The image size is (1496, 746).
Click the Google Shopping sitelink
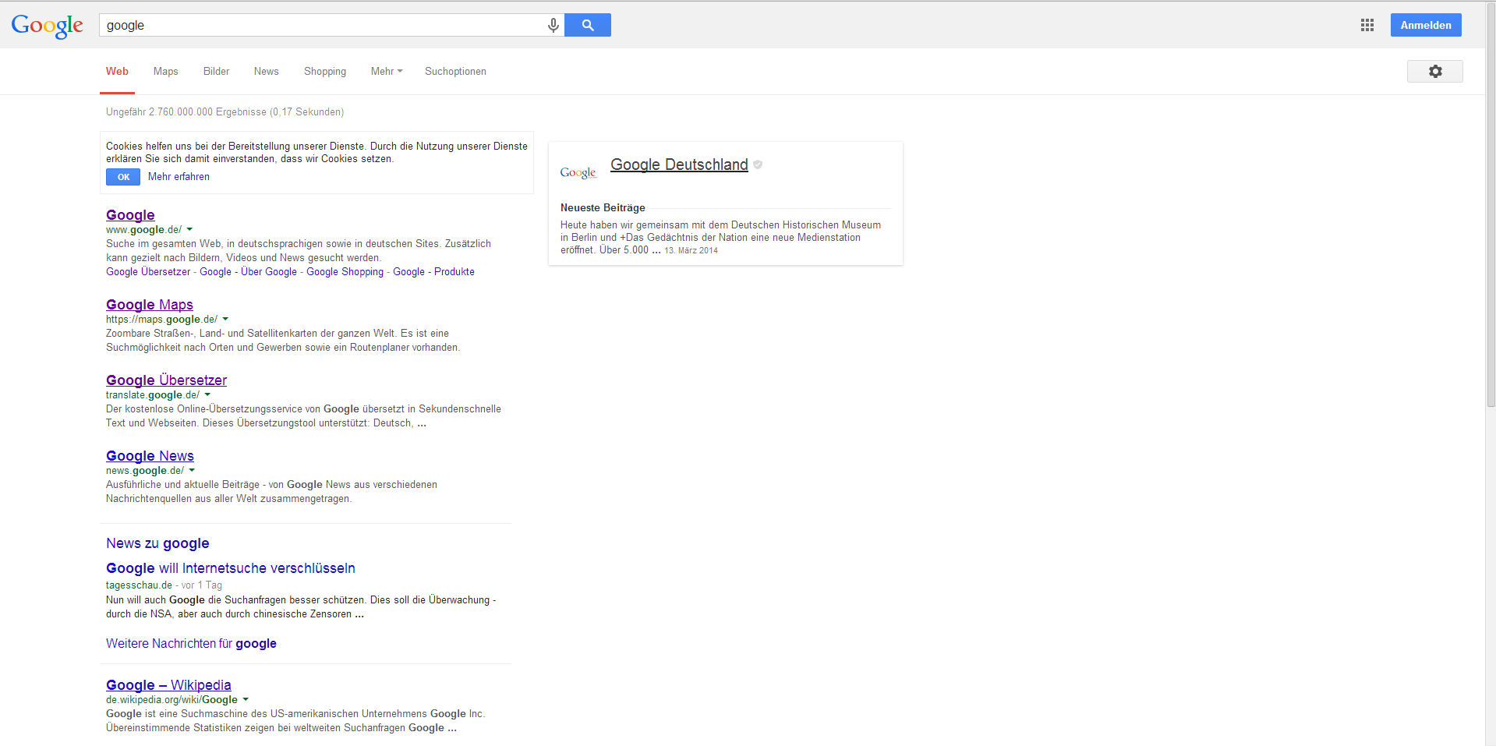[345, 272]
